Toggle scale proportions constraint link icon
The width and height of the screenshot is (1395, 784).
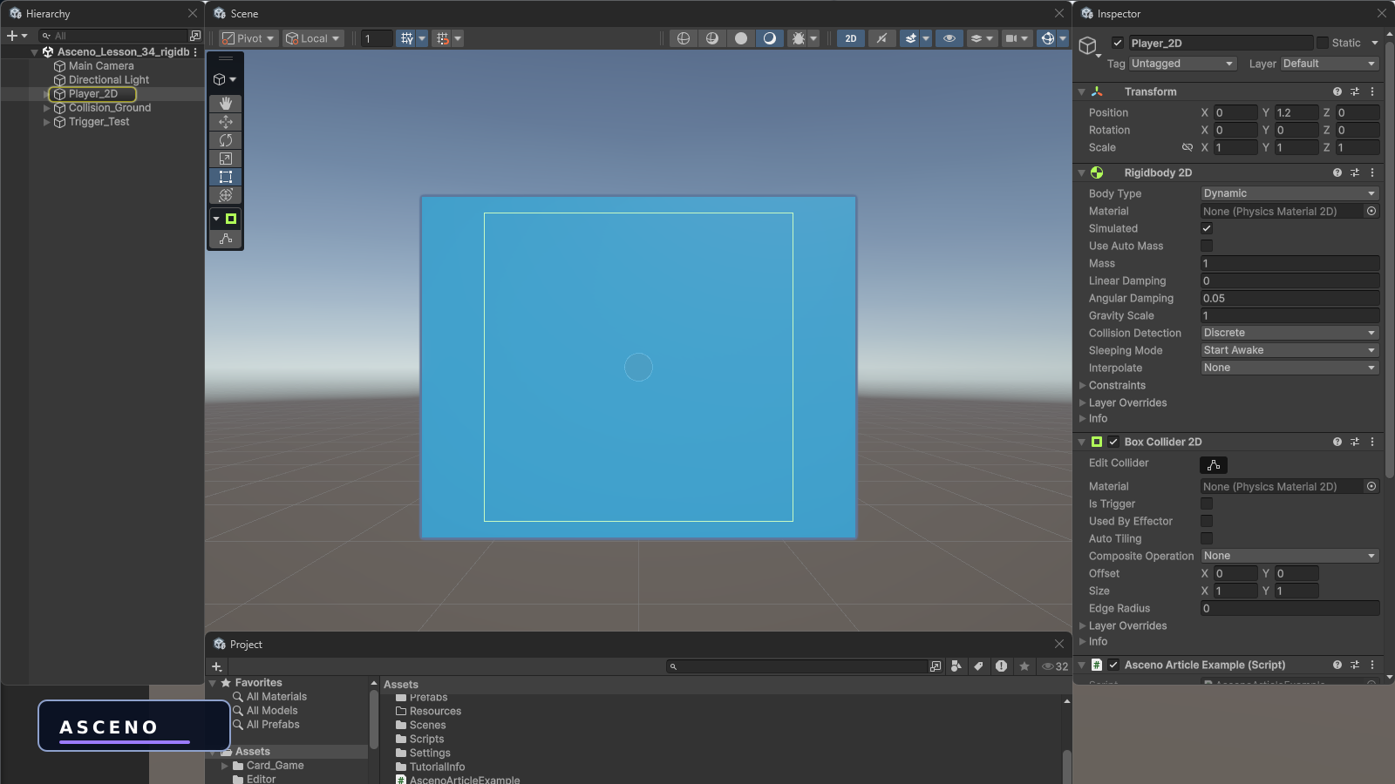point(1187,147)
